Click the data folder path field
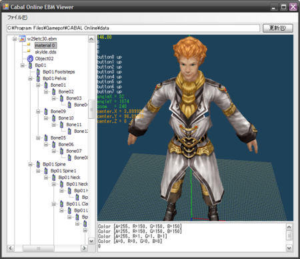This screenshot has height=259, width=300. point(133,28)
